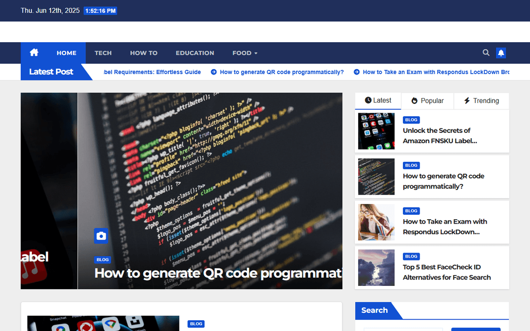Click BLOG tag above FaceCheck ID post
This screenshot has height=331, width=530.
tap(411, 256)
